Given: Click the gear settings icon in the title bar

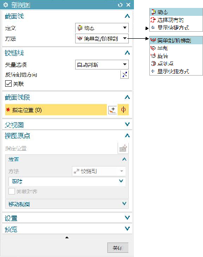Looking at the screenshot, I should coord(6,5).
